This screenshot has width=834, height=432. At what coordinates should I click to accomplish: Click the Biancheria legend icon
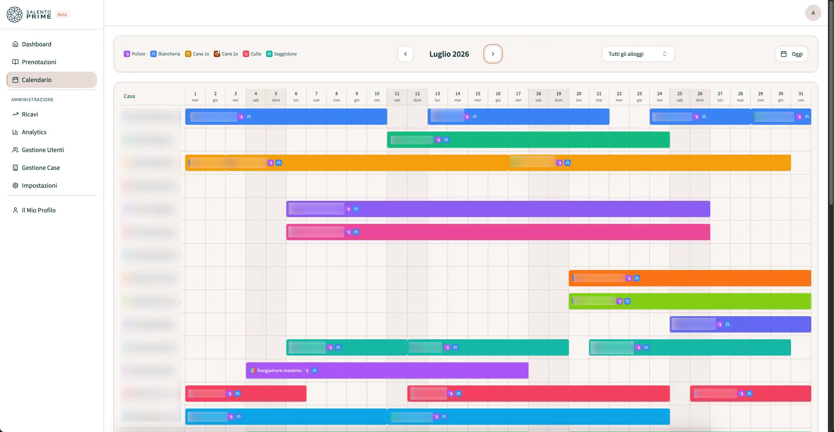(153, 54)
